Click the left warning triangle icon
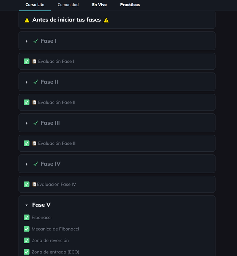This screenshot has height=256, width=237. (27, 20)
